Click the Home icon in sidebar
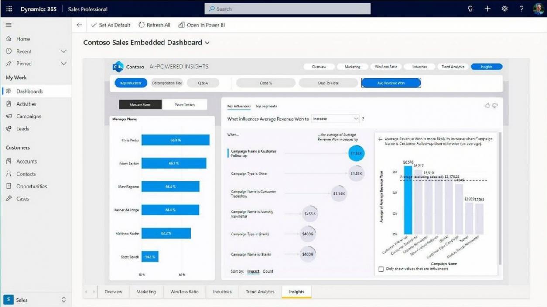Screen dimensions: 547x307 (9, 39)
